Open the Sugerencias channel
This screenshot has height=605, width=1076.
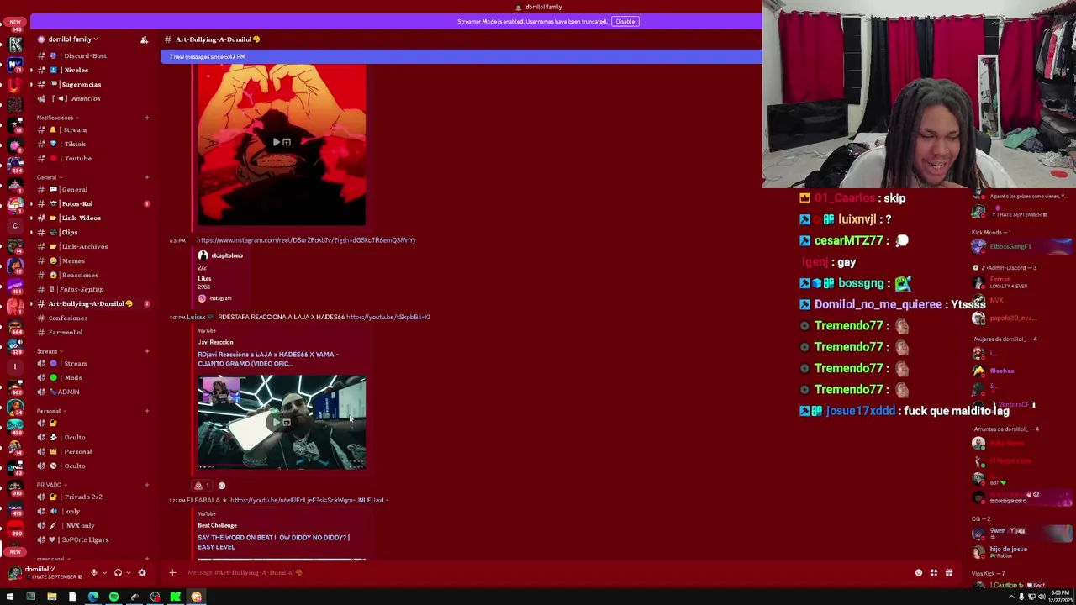tap(81, 84)
